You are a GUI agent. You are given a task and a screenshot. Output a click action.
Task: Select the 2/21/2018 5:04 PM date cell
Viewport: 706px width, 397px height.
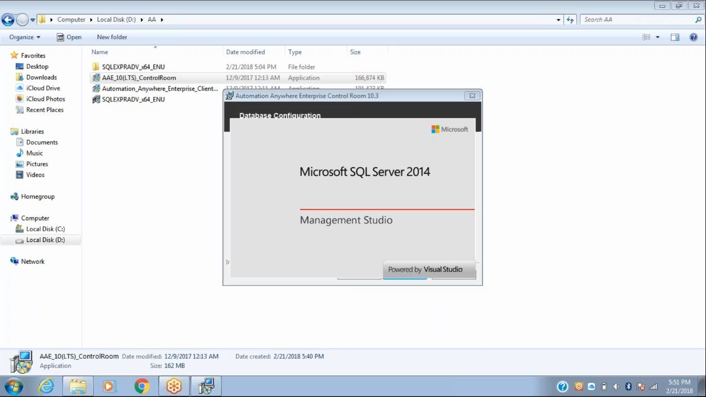[x=251, y=67]
